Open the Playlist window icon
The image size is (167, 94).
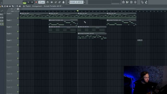(123, 2)
